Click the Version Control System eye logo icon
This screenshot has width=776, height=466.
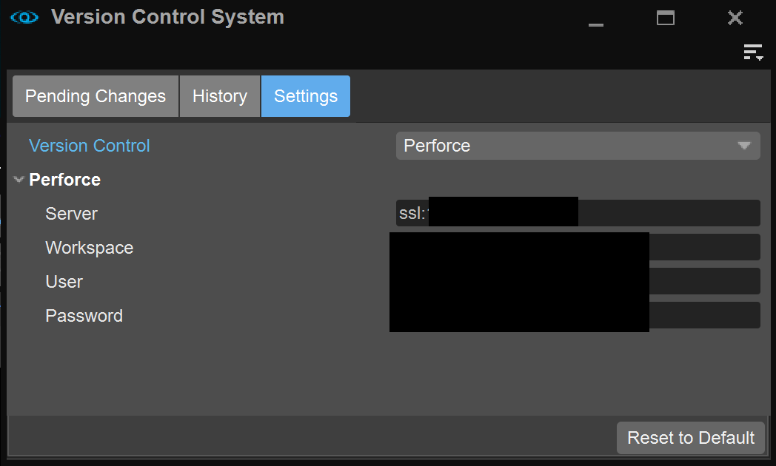[24, 17]
